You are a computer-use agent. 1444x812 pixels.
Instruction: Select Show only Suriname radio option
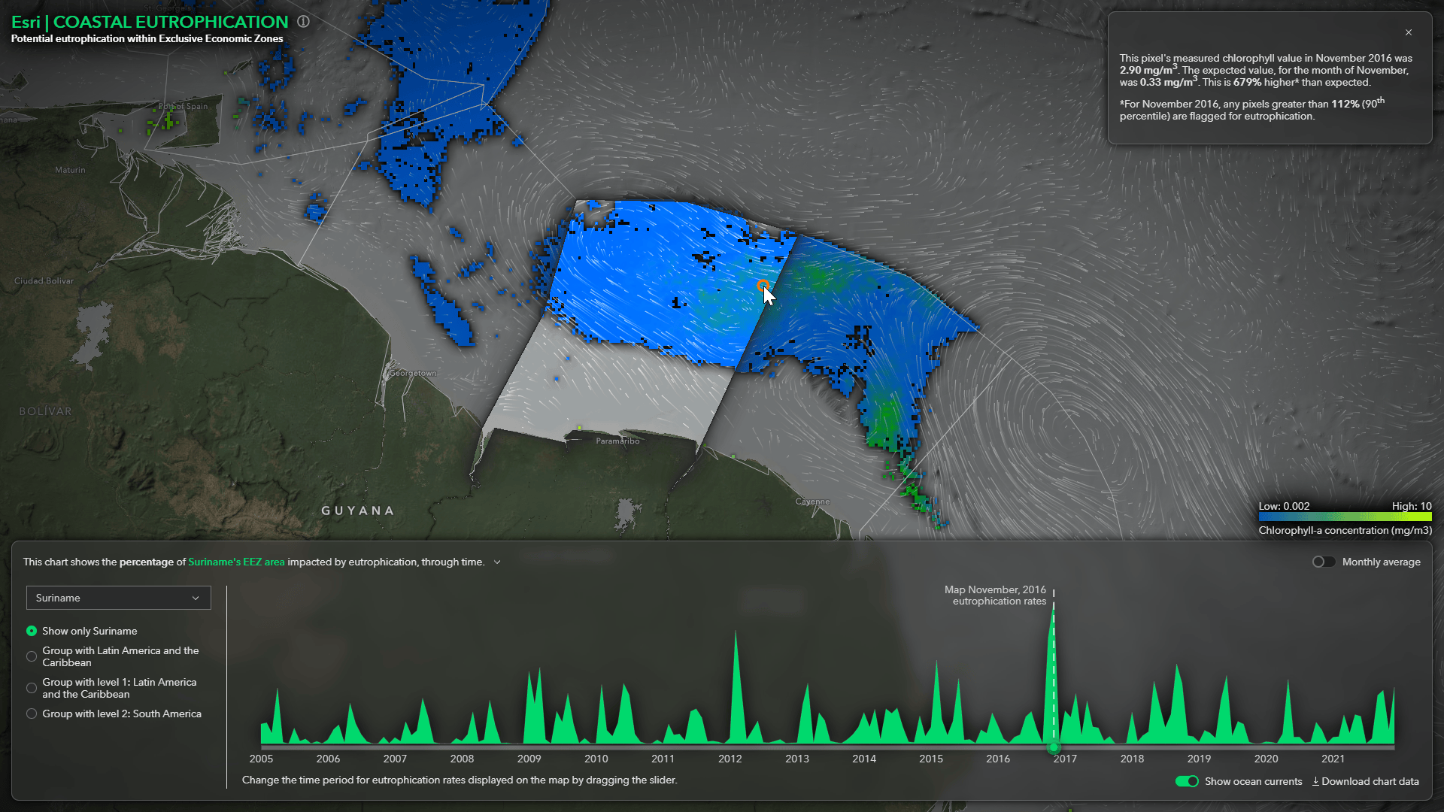click(x=32, y=631)
